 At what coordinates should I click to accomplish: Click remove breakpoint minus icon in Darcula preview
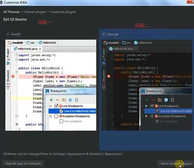[153, 100]
